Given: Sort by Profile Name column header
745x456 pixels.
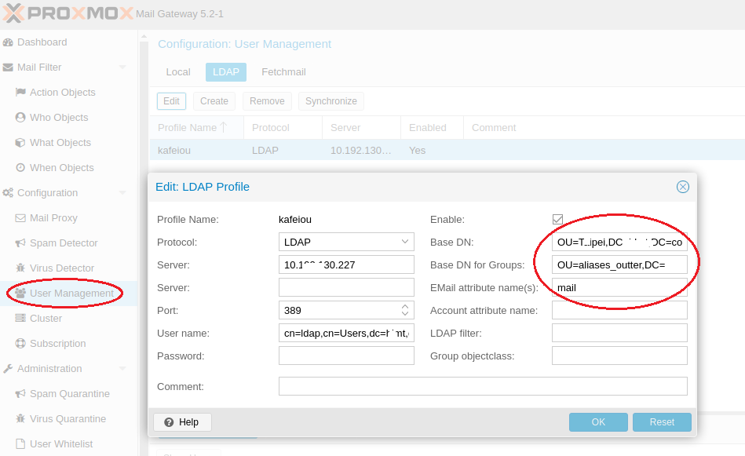Looking at the screenshot, I should (197, 128).
